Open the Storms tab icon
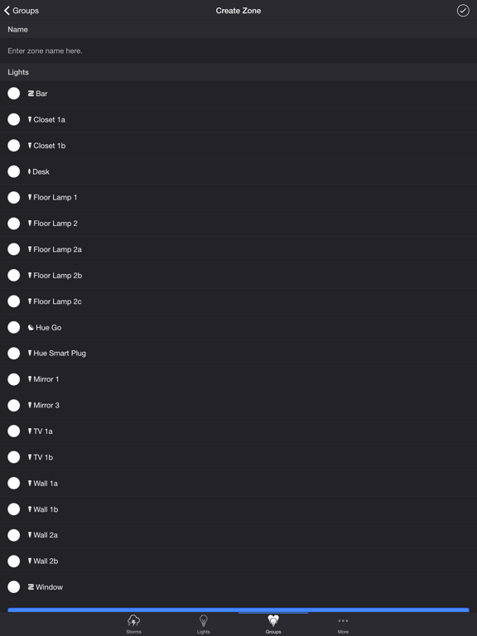Image resolution: width=477 pixels, height=636 pixels. tap(133, 620)
